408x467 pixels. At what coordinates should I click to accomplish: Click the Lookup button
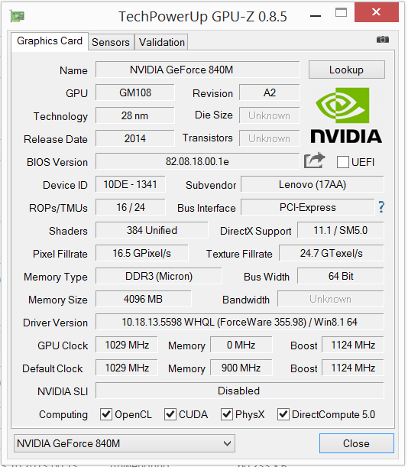tap(347, 70)
